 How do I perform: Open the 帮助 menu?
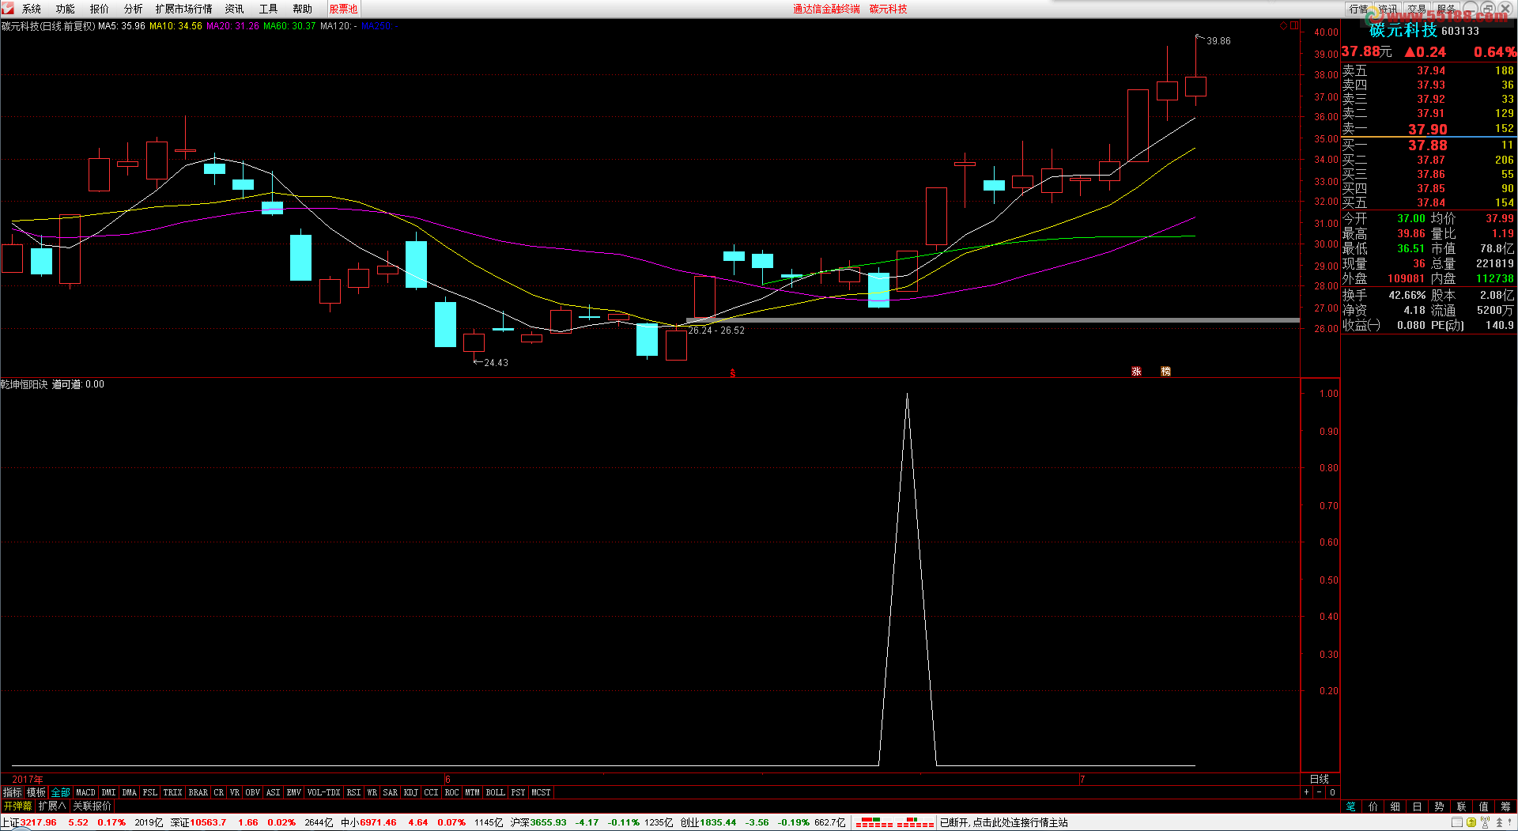click(303, 9)
